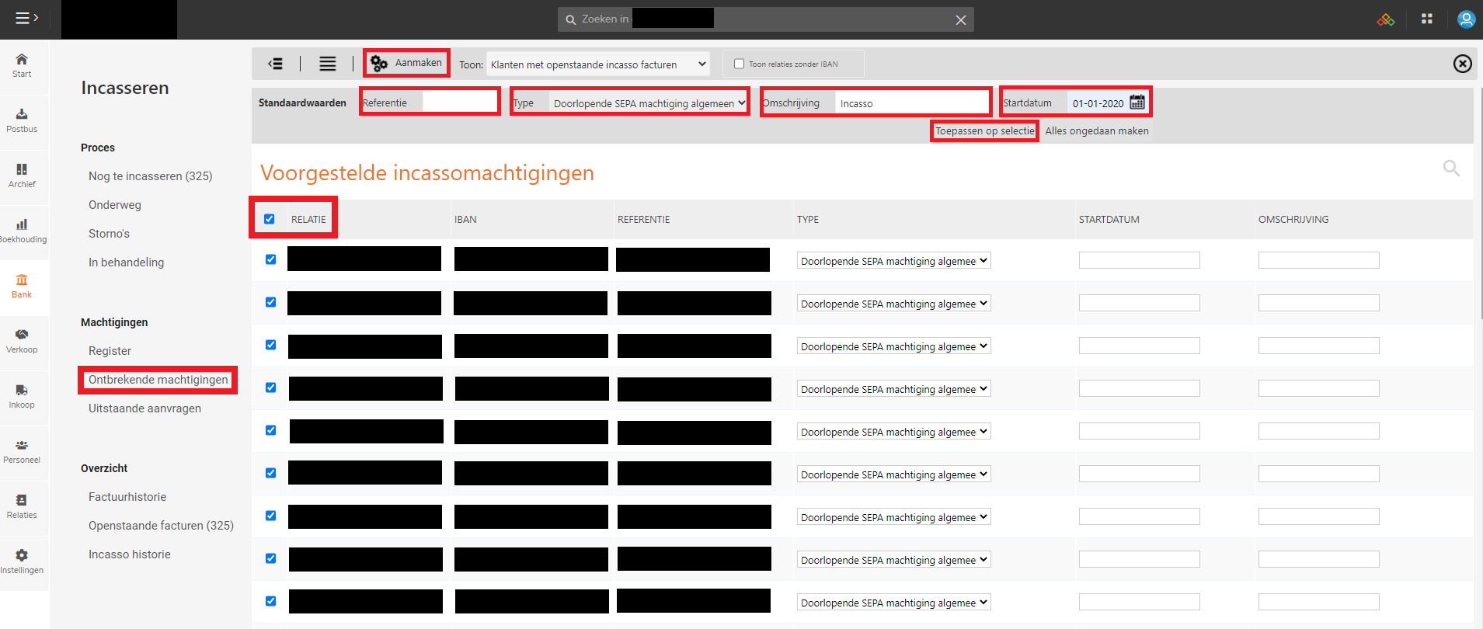Expand the Standaardwaarden Type dropdown
This screenshot has width=1483, height=629.
point(649,103)
